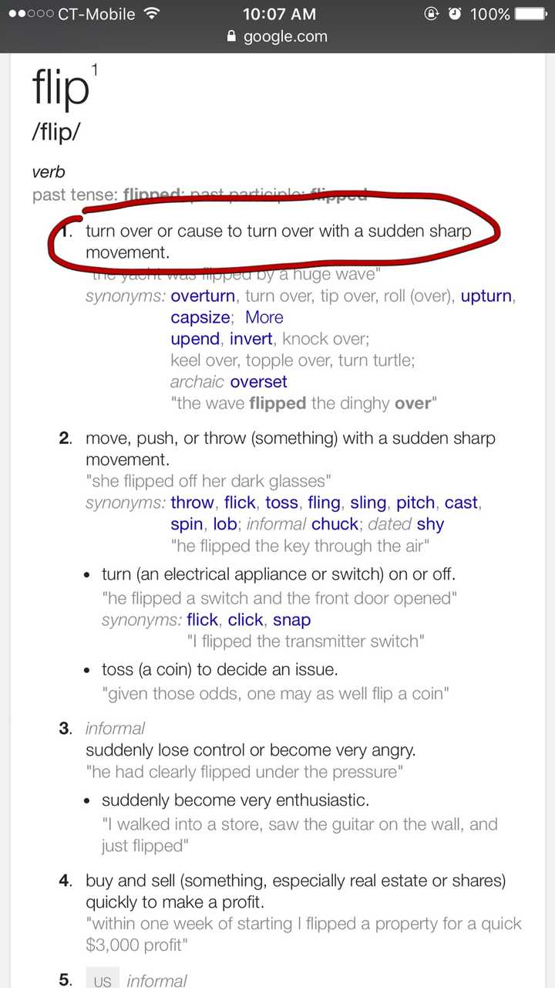This screenshot has width=555, height=988.
Task: Open the "toss" synonym link
Action: [281, 502]
